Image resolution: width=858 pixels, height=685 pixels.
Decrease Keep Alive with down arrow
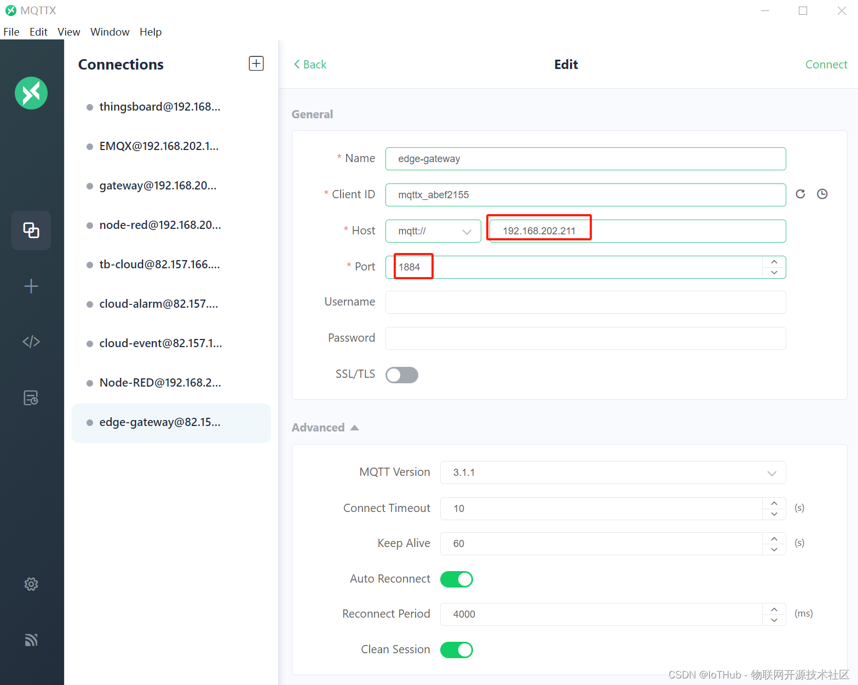click(x=774, y=549)
